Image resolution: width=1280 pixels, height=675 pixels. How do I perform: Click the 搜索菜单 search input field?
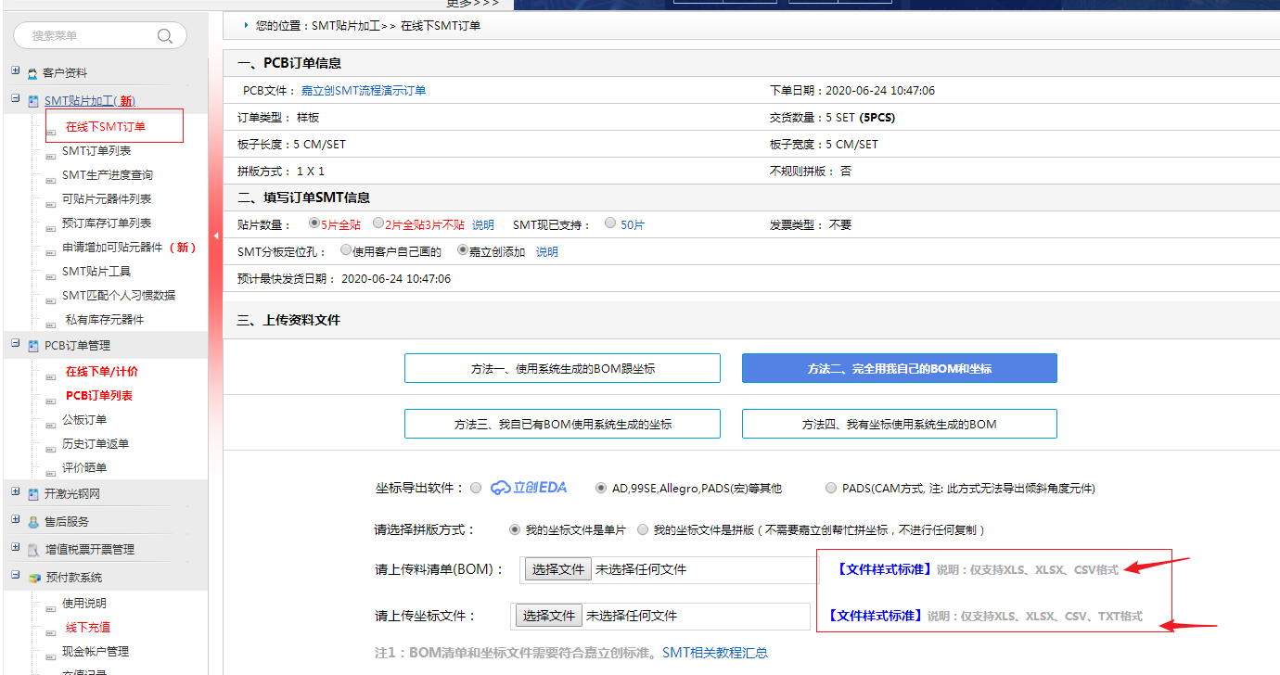(88, 36)
